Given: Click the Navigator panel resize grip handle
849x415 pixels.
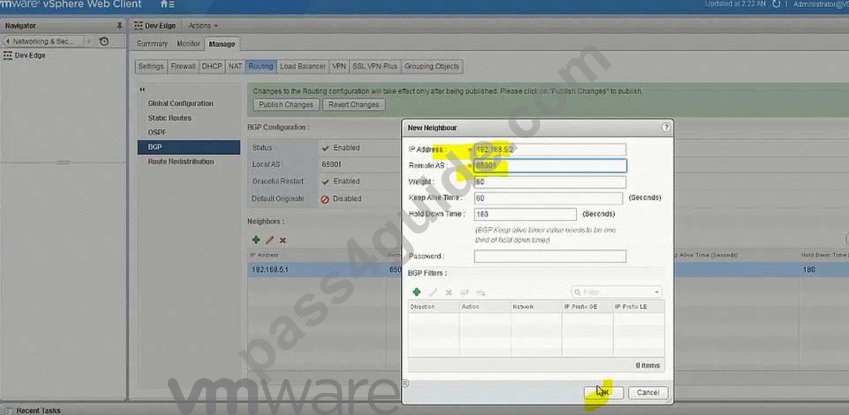Looking at the screenshot, I should click(x=63, y=162).
